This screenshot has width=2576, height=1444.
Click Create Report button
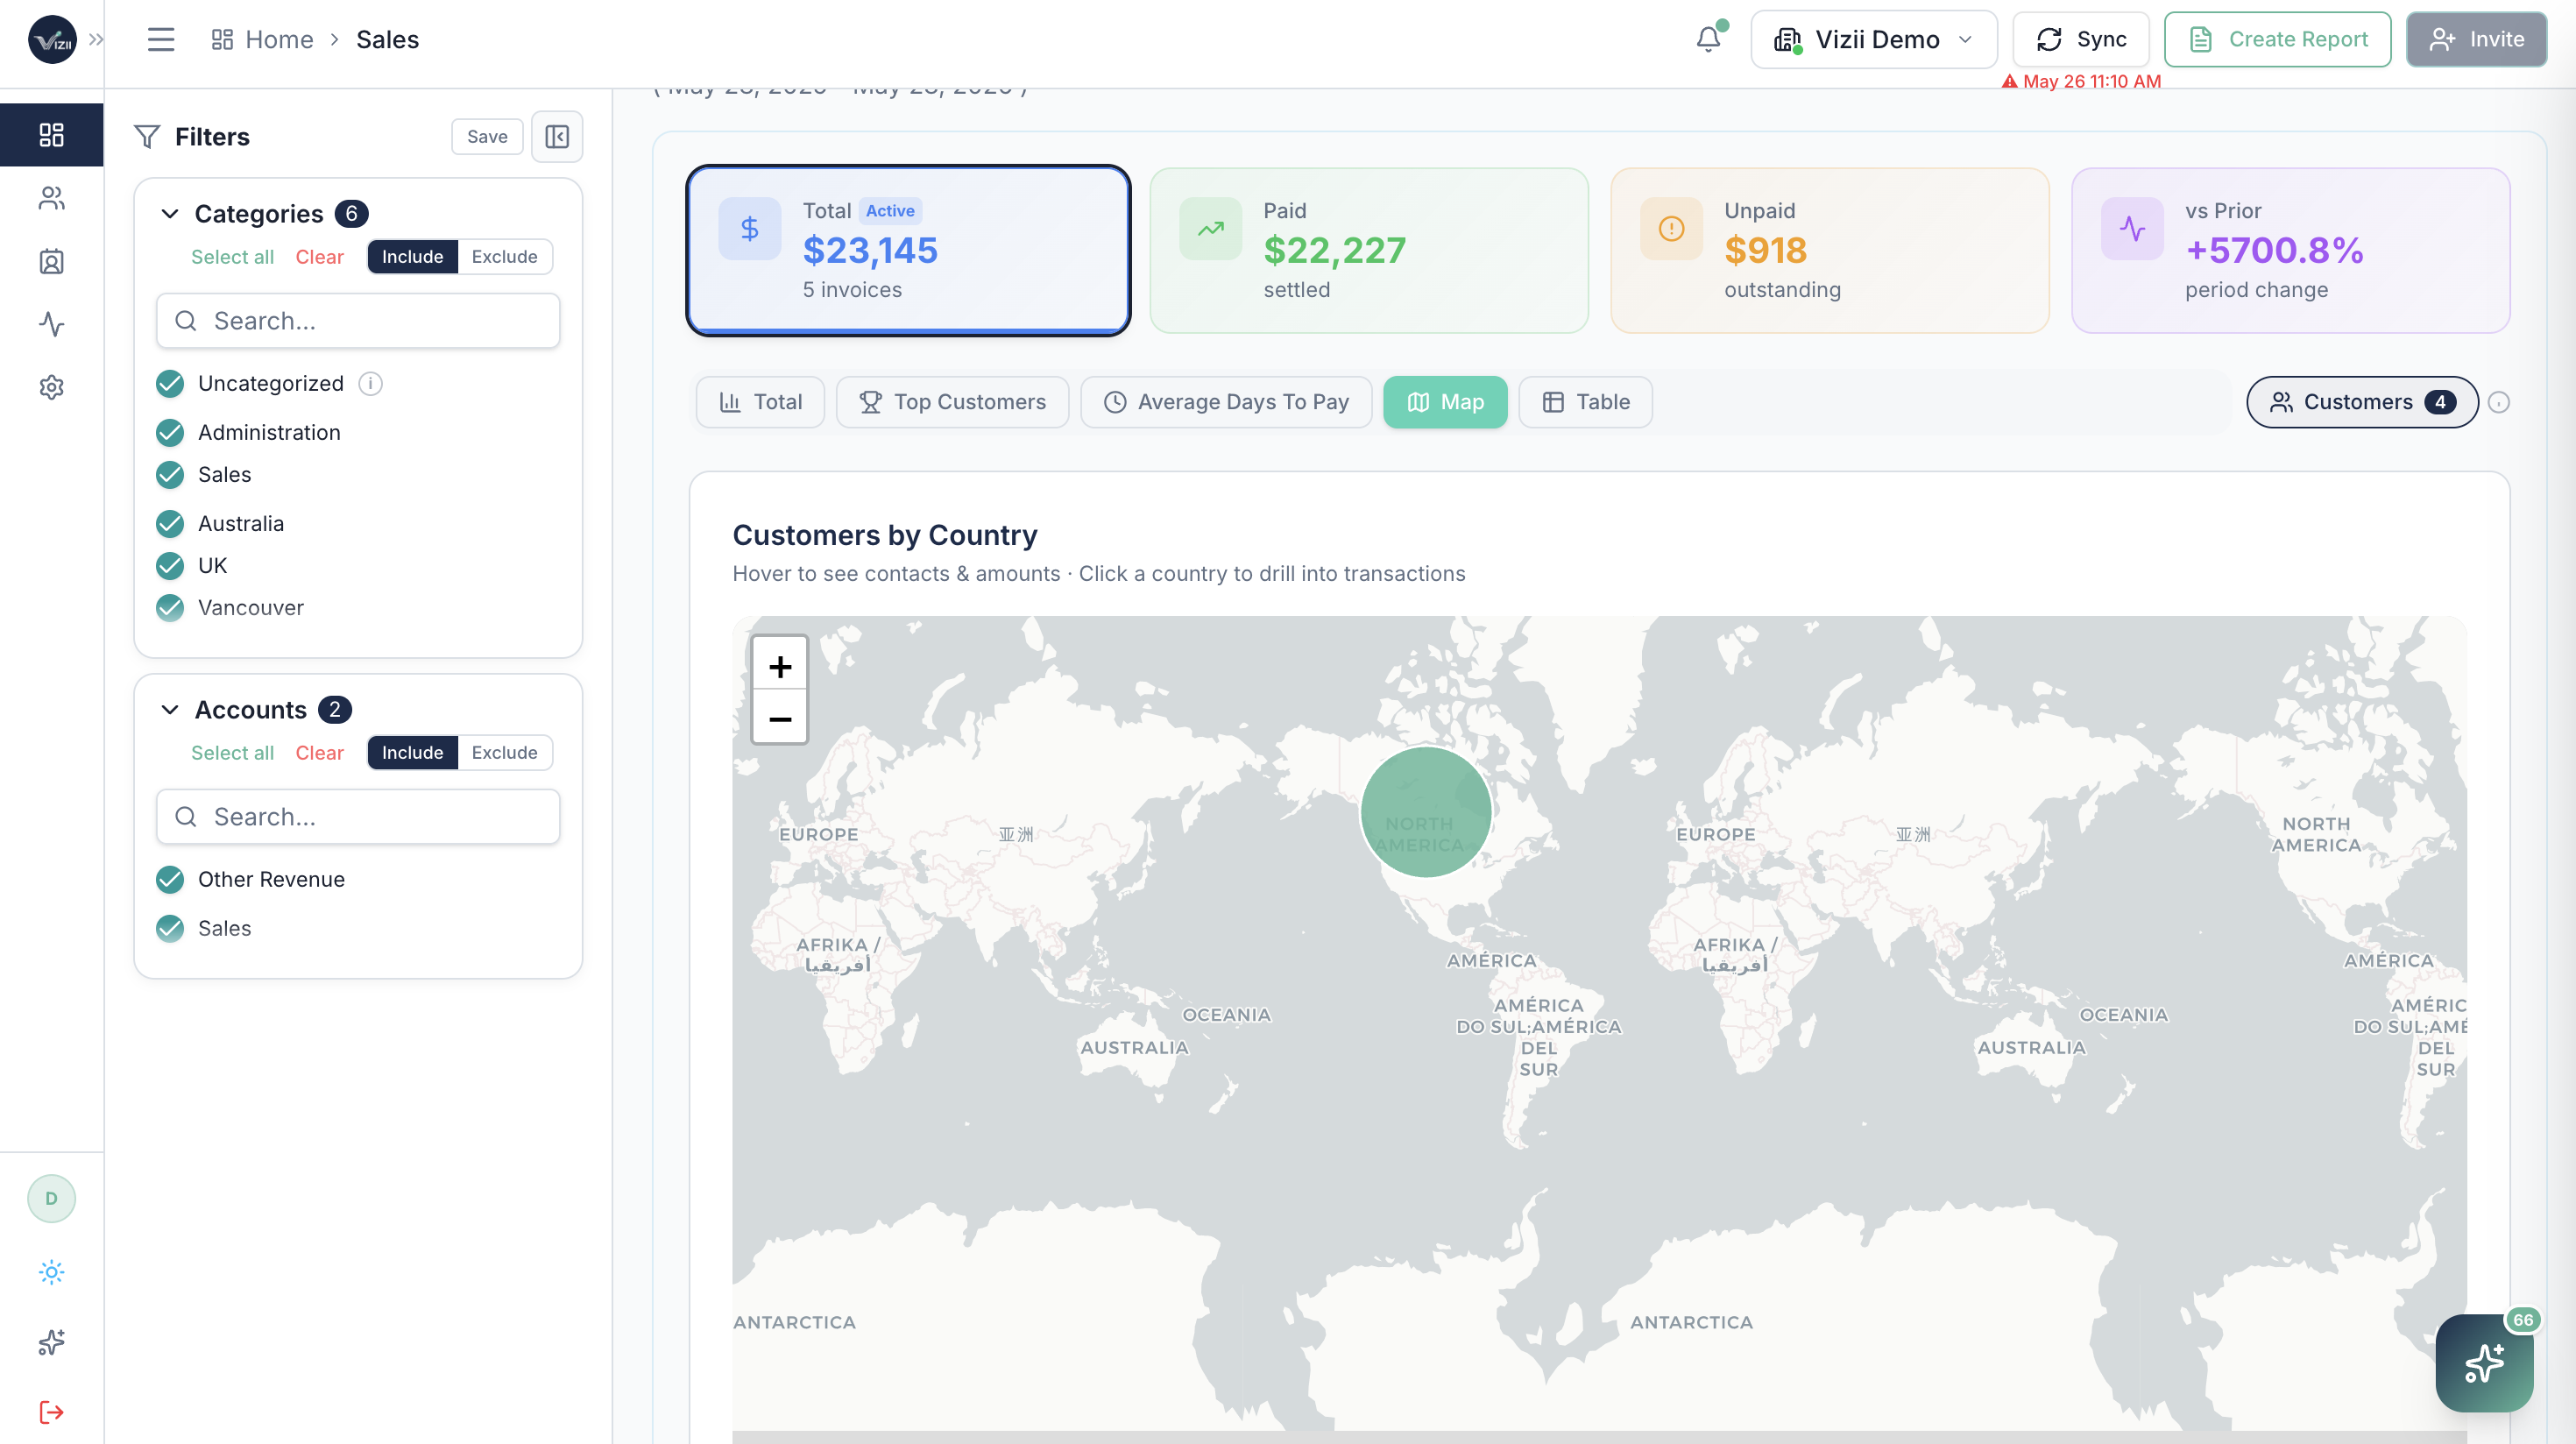coord(2277,40)
